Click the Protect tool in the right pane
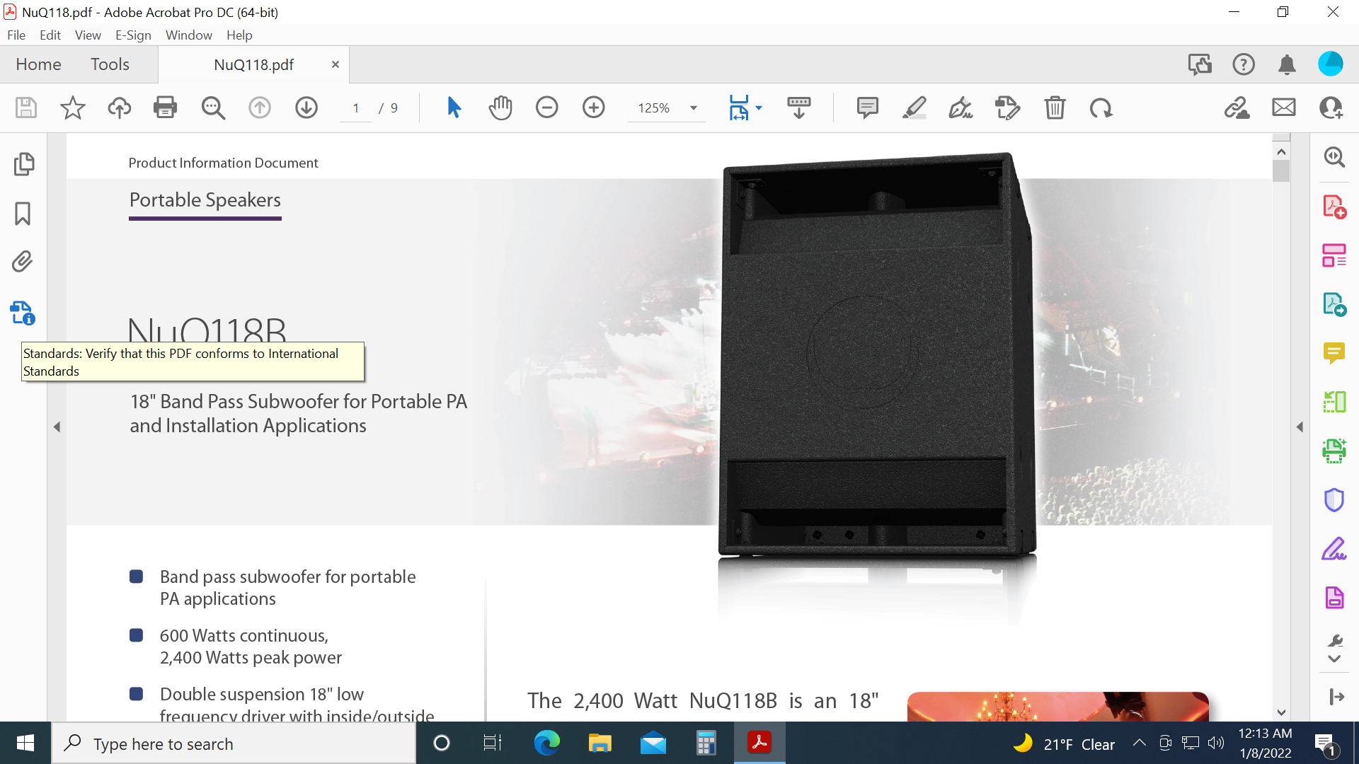Screen dimensions: 1359x764 pyautogui.click(x=1334, y=499)
